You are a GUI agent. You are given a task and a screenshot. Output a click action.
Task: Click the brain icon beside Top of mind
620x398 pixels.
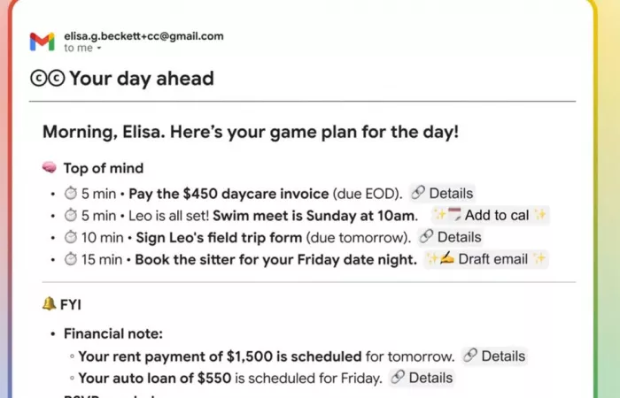click(50, 168)
